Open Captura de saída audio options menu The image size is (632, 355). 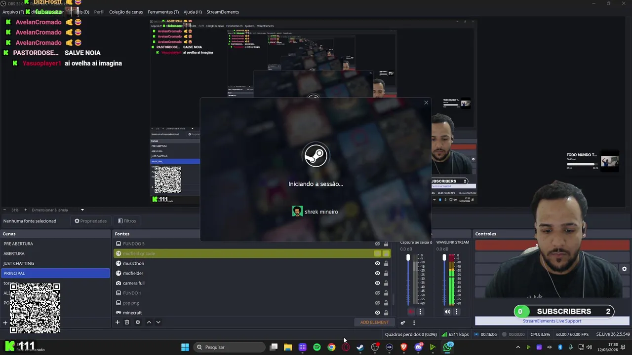[420, 312]
